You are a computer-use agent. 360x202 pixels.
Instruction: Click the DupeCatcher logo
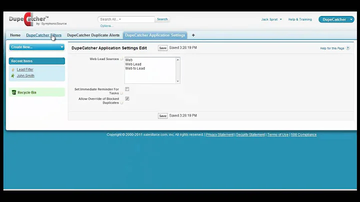(x=37, y=19)
